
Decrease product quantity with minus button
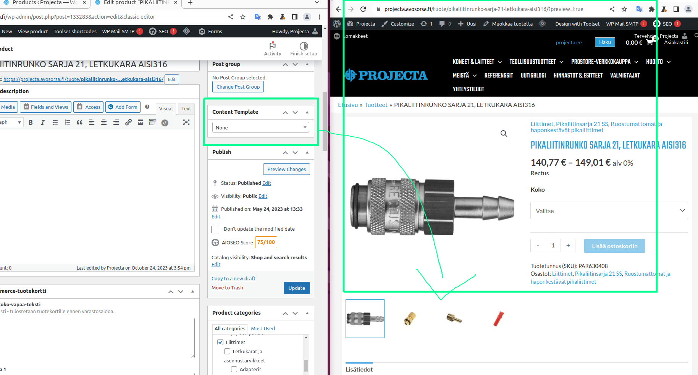(x=538, y=246)
